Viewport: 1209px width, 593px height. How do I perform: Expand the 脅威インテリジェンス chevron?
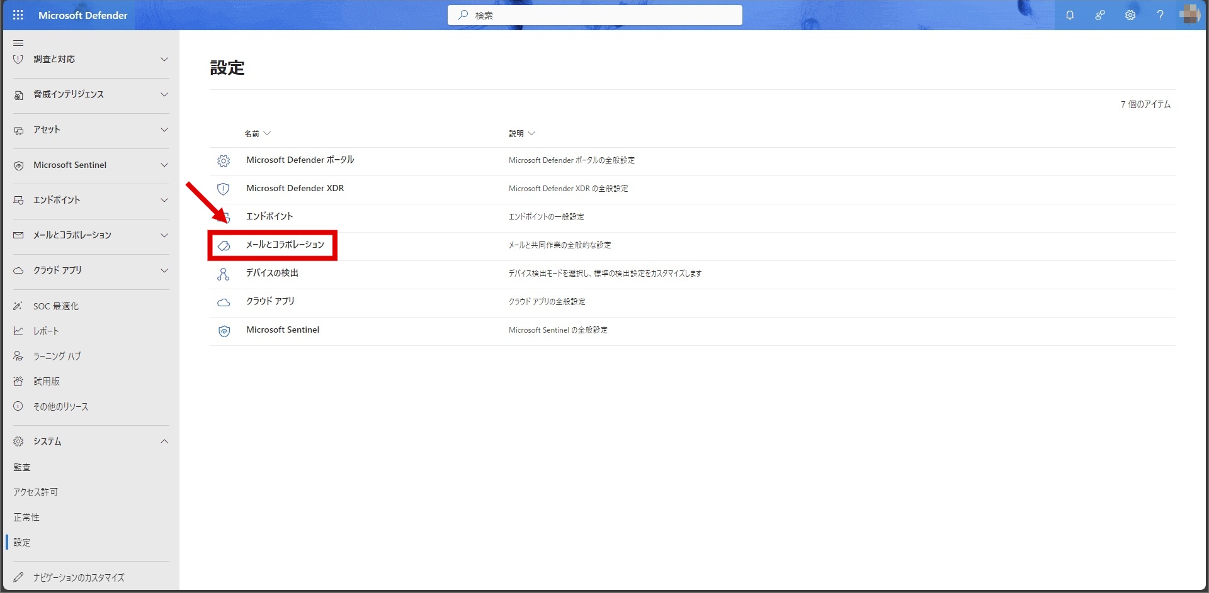(x=164, y=94)
